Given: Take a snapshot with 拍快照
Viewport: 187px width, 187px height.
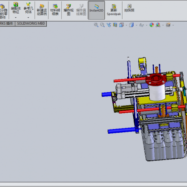Looking at the screenshot, I should [x=129, y=8].
